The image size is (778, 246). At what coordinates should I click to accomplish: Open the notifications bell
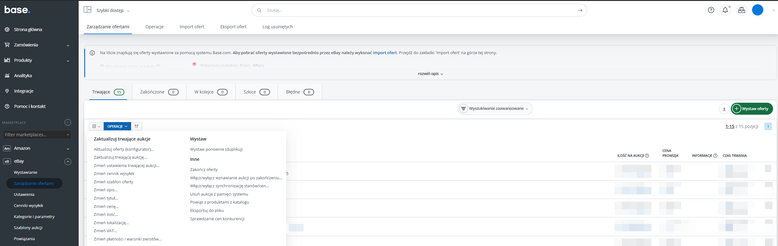[x=725, y=10]
